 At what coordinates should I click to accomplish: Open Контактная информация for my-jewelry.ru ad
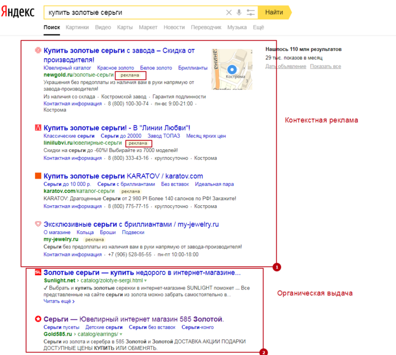pos(72,254)
